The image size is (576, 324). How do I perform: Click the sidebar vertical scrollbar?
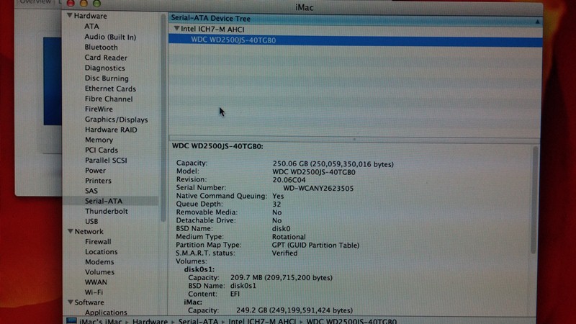point(163,117)
